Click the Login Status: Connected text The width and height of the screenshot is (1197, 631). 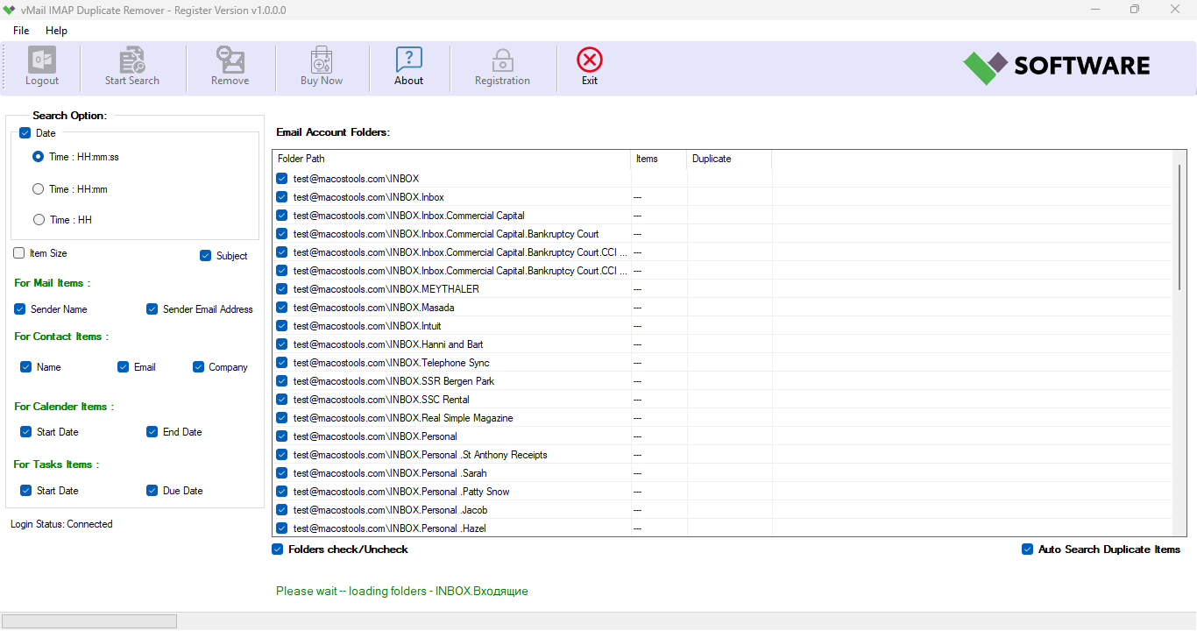coord(61,524)
